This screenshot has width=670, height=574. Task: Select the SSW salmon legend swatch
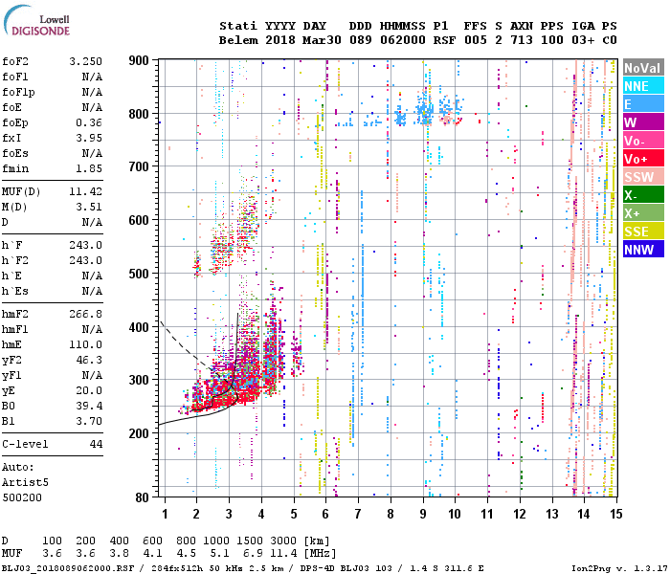click(643, 176)
